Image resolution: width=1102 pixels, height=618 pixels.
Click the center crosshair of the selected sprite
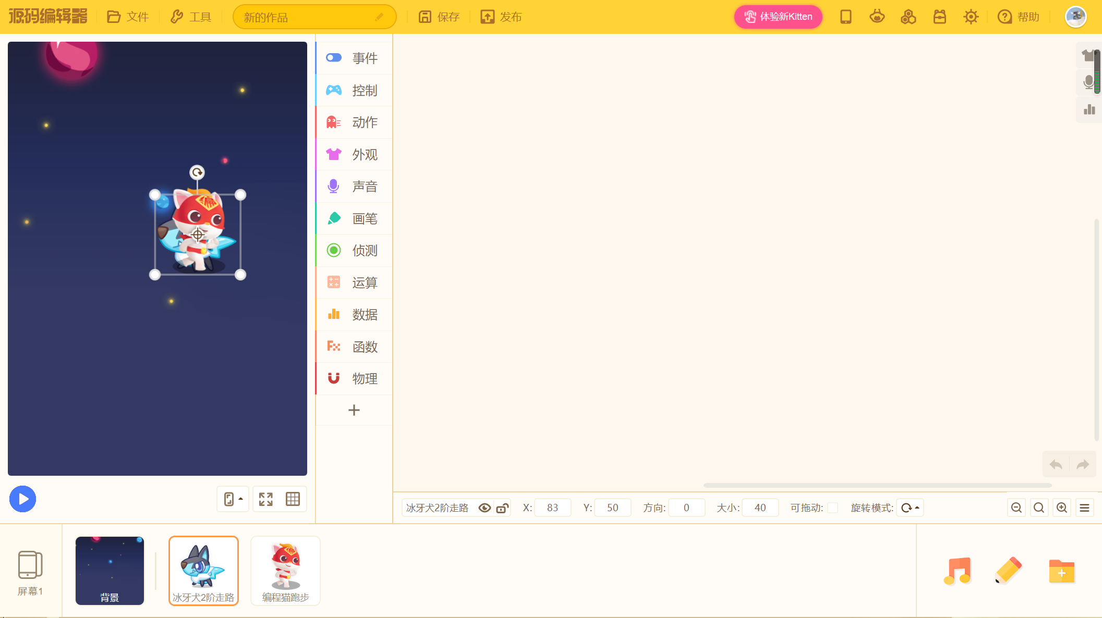[x=198, y=234]
